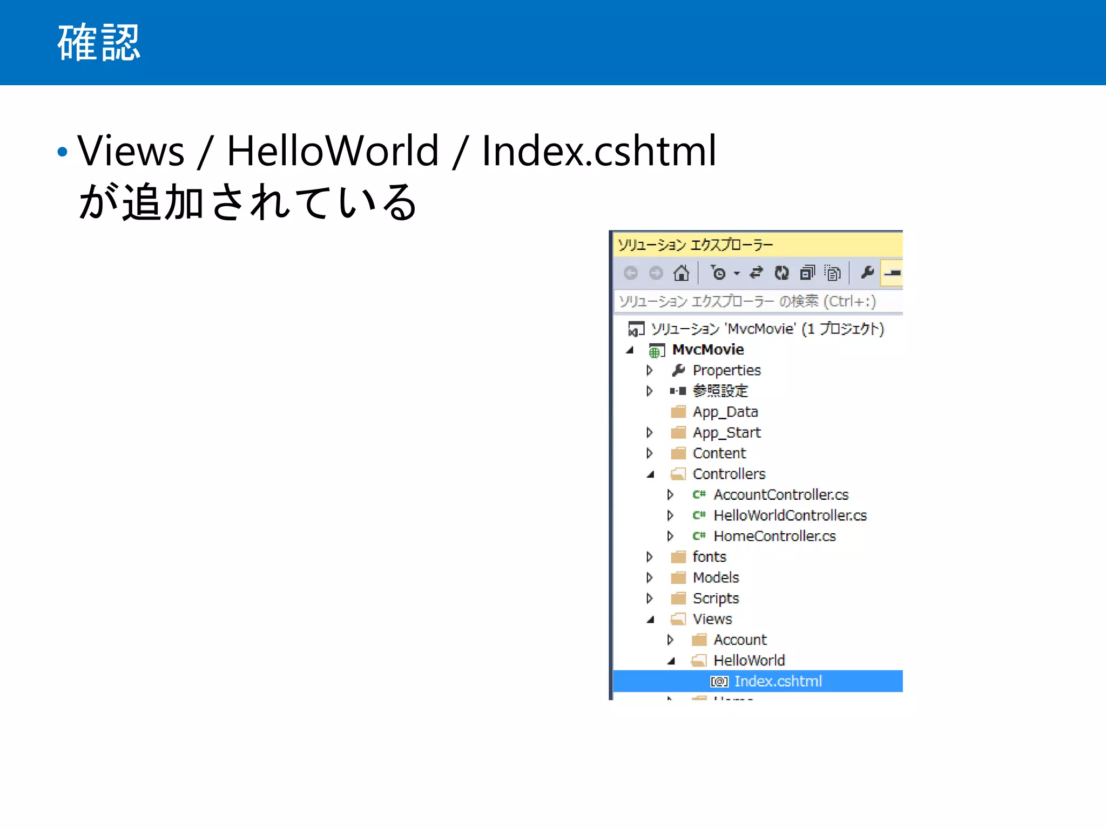Viewport: 1106px width, 829px height.
Task: Click the Properties wrench toolbar icon
Action: click(867, 273)
